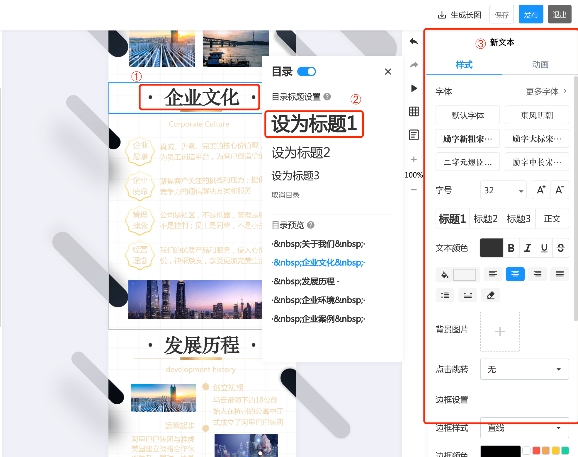Click 取消目录 link
The width and height of the screenshot is (578, 457).
tap(285, 195)
